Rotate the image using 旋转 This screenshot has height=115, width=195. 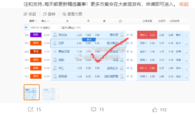(x=49, y=14)
